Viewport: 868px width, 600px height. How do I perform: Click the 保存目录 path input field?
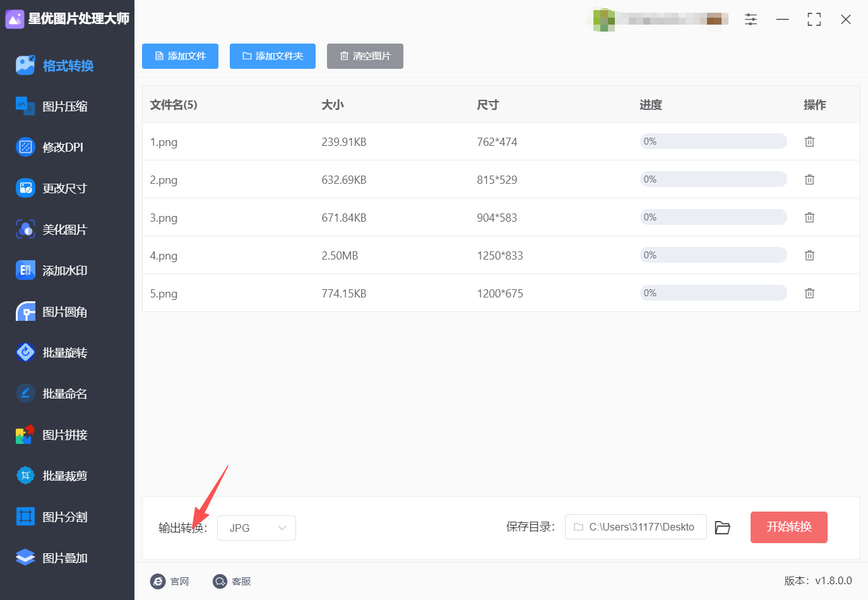(636, 527)
